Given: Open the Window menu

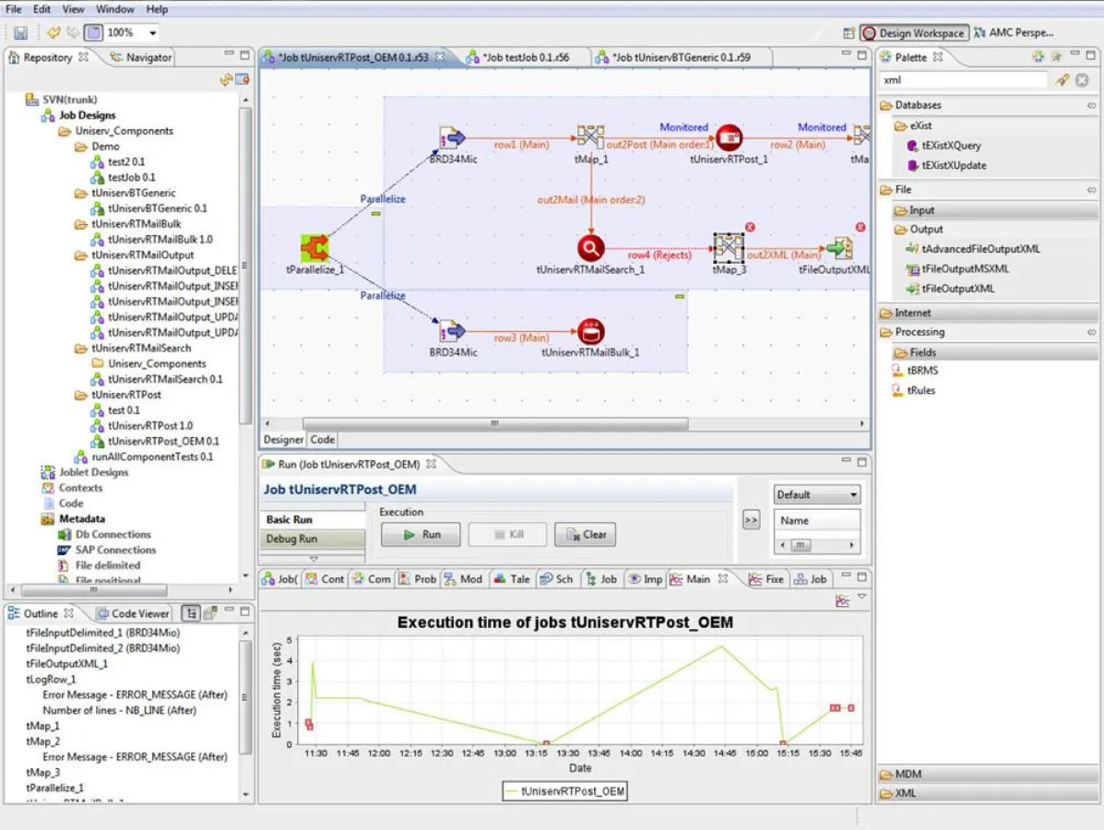Looking at the screenshot, I should tap(113, 8).
